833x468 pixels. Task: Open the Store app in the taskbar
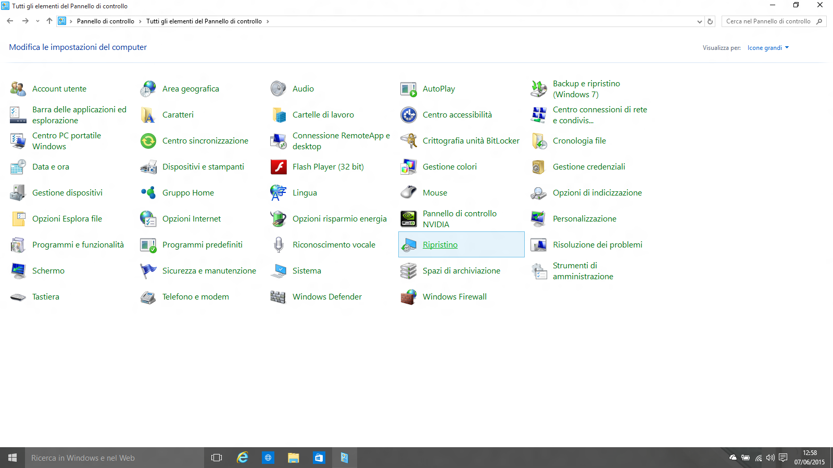(319, 458)
